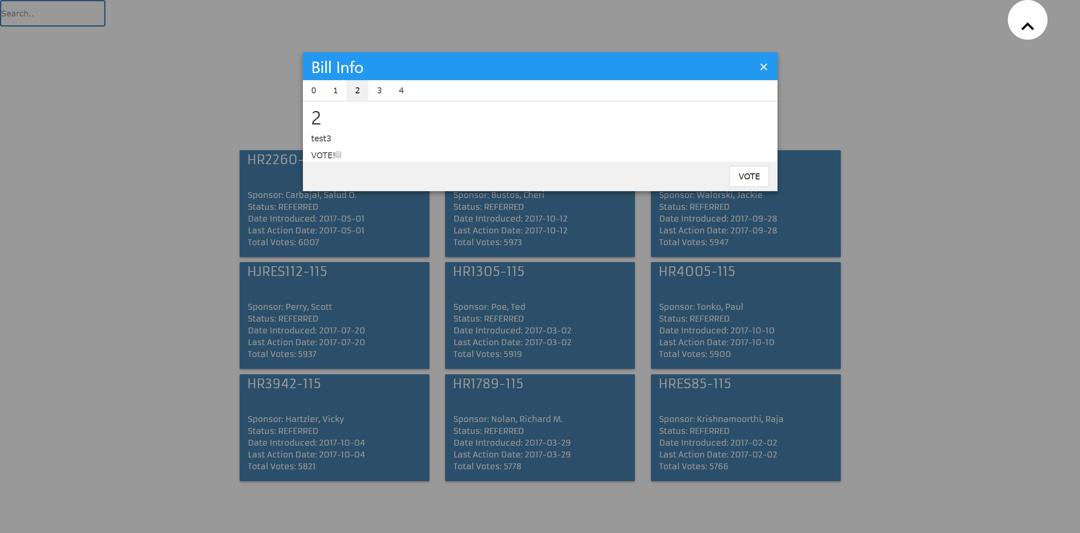Go to tab 4

(401, 90)
